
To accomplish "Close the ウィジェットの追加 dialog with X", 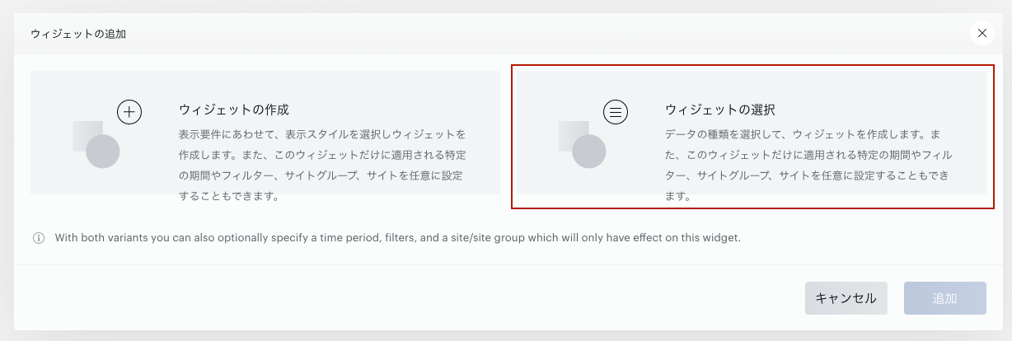I will (982, 33).
